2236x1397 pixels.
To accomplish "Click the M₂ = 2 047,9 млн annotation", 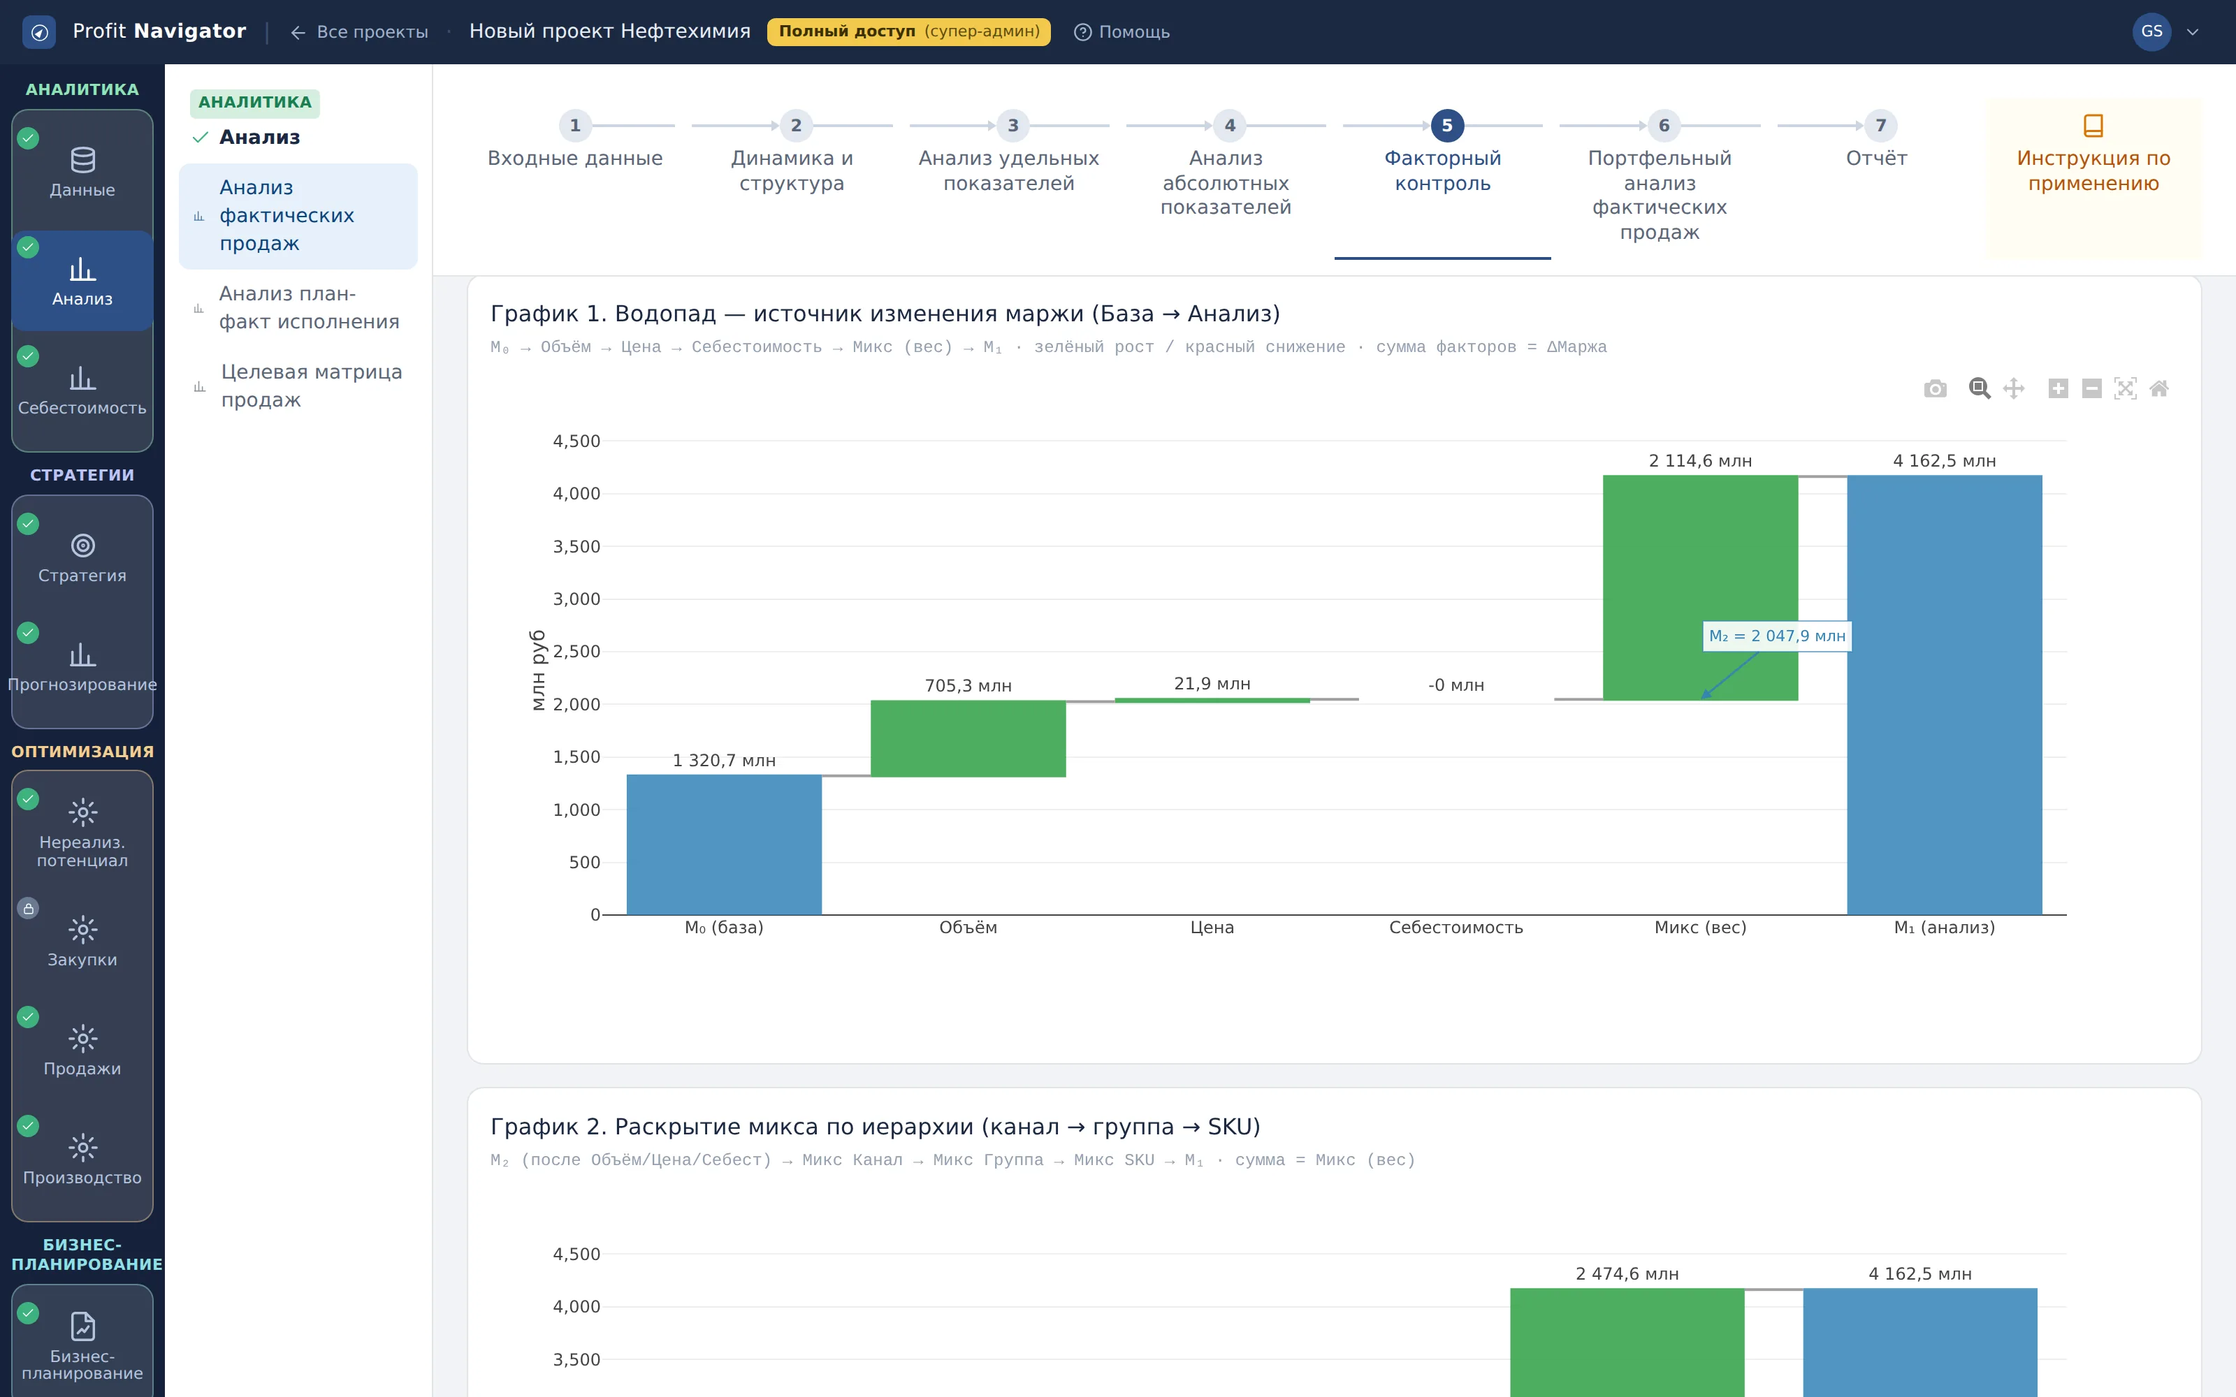I will pos(1777,636).
